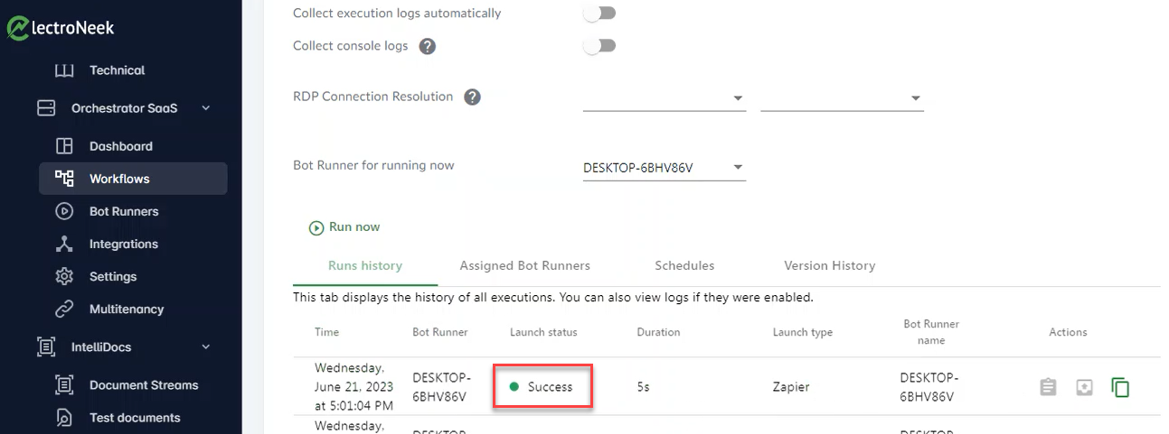1169x434 pixels.
Task: Enable the Collect console logs switch
Action: (x=599, y=46)
